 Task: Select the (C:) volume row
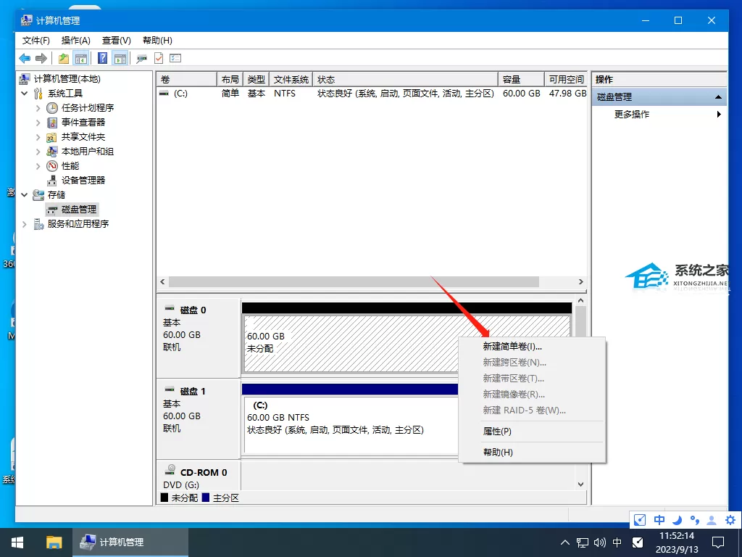pos(372,94)
